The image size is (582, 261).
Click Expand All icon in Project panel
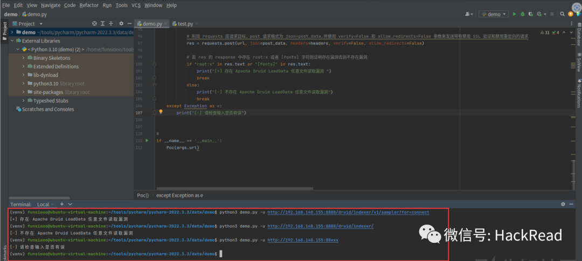coord(103,23)
